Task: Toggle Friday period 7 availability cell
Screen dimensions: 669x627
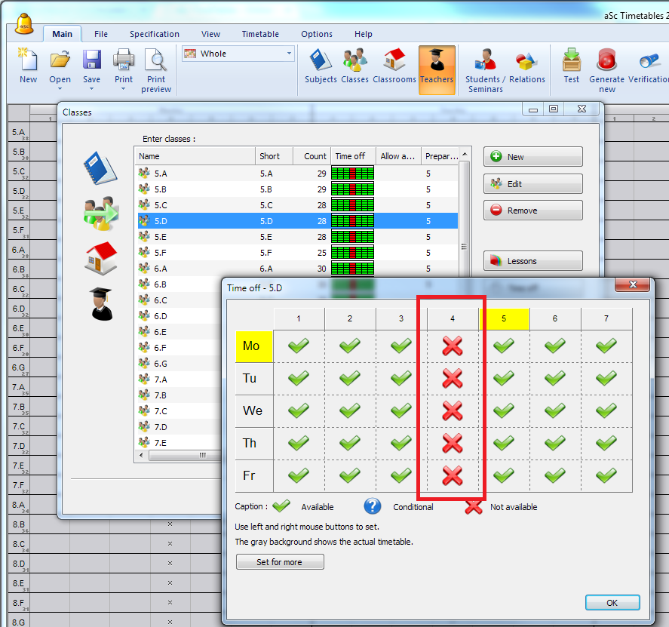Action: click(x=606, y=475)
